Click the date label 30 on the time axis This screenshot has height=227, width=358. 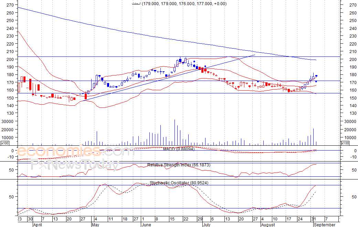[x=30, y=219]
